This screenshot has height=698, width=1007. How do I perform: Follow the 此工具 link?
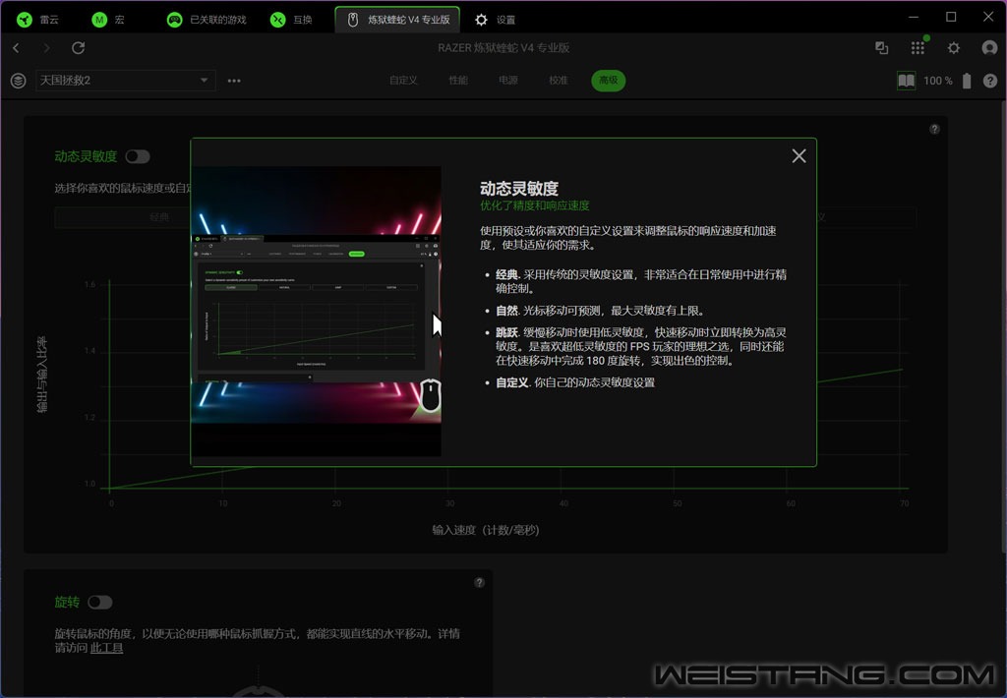107,648
